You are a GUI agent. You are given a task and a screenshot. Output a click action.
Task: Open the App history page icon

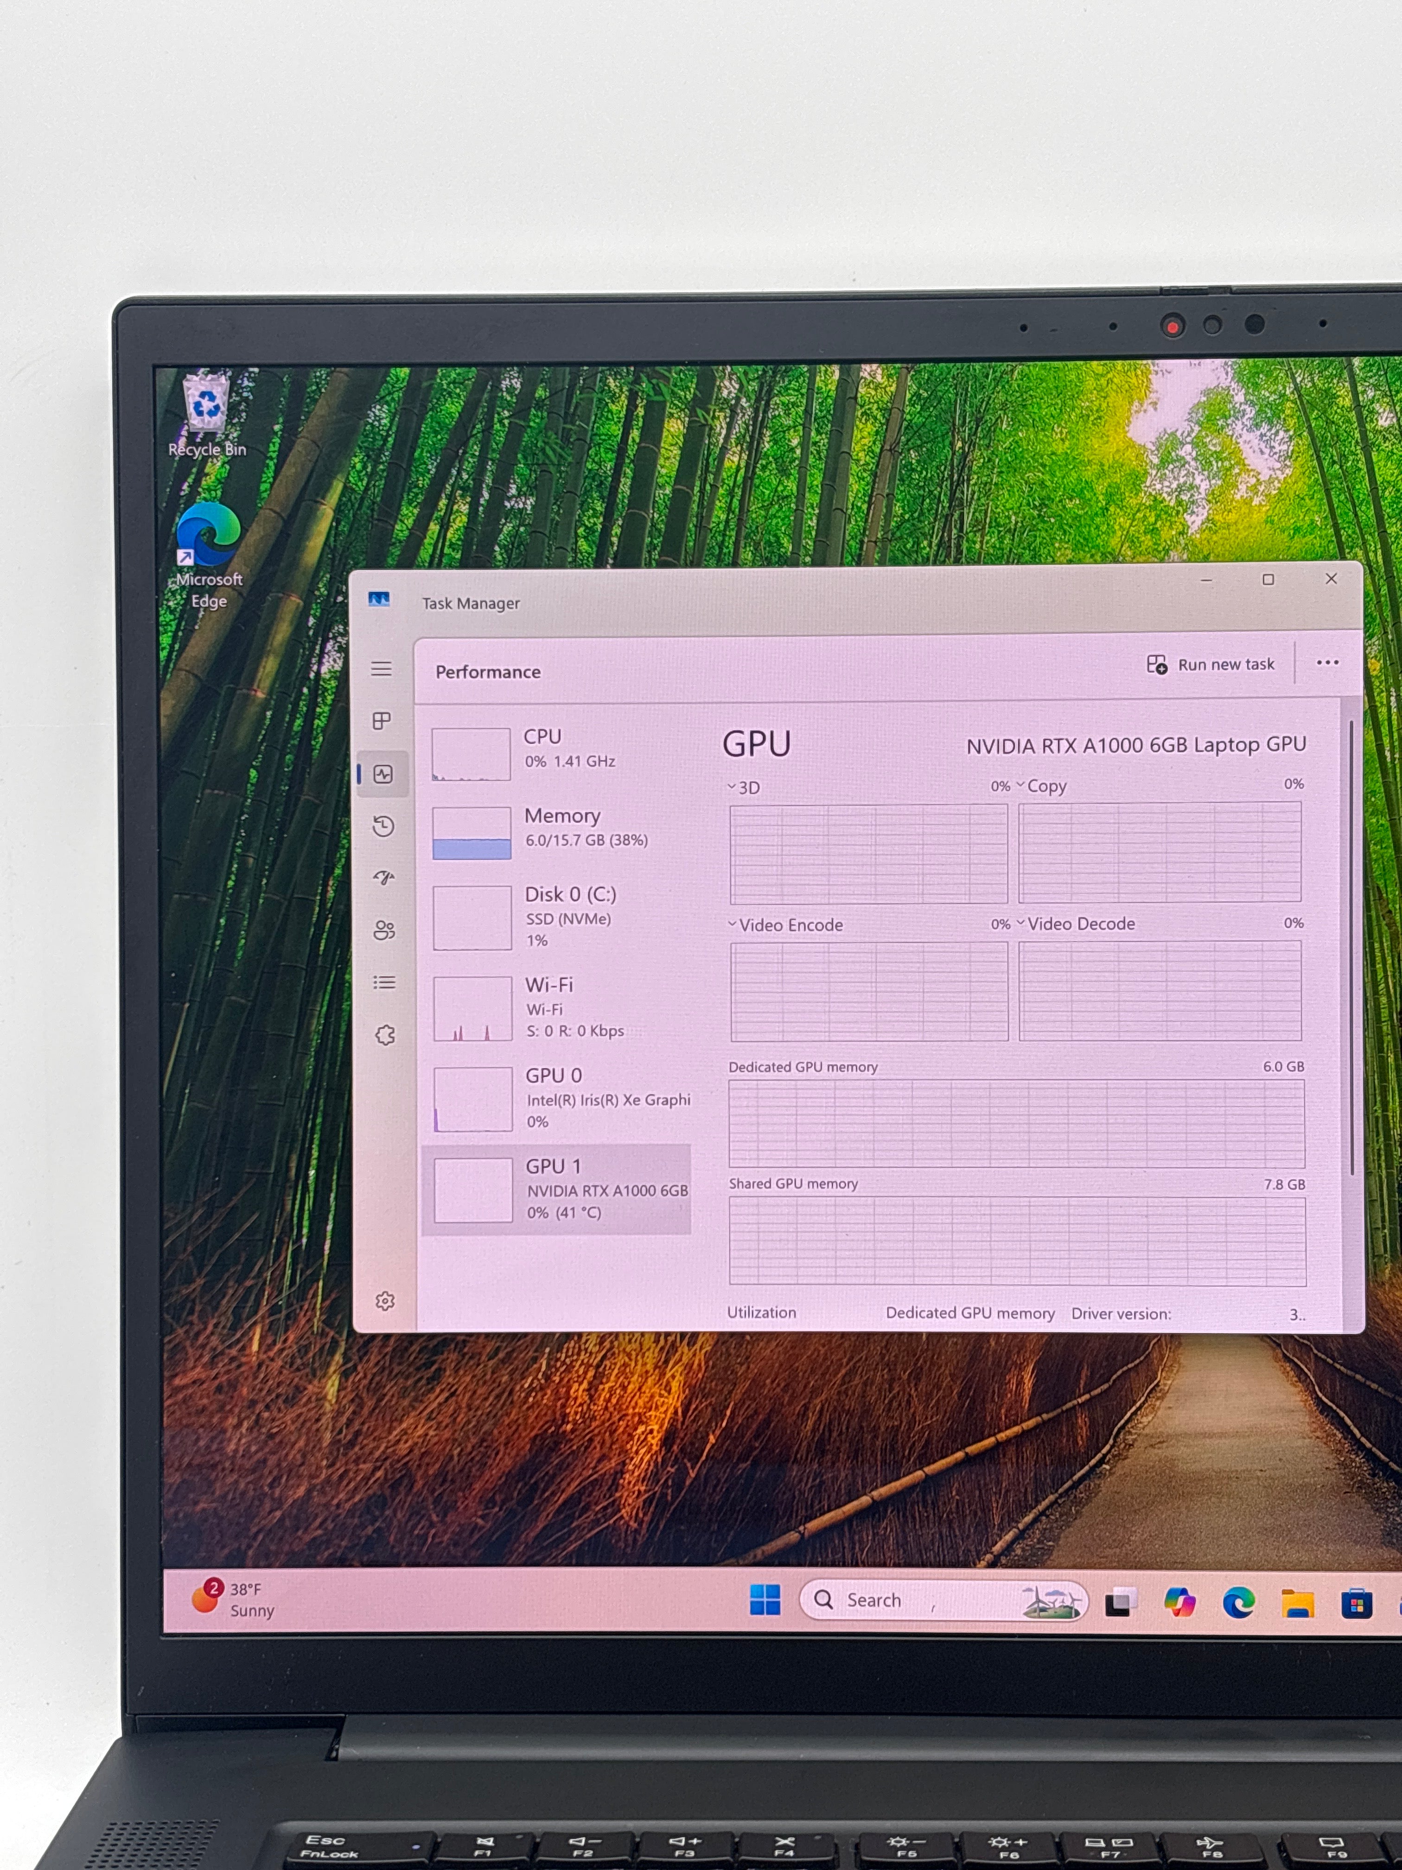tap(384, 826)
